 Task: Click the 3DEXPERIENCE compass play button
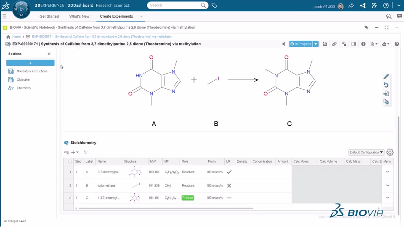point(21,9)
